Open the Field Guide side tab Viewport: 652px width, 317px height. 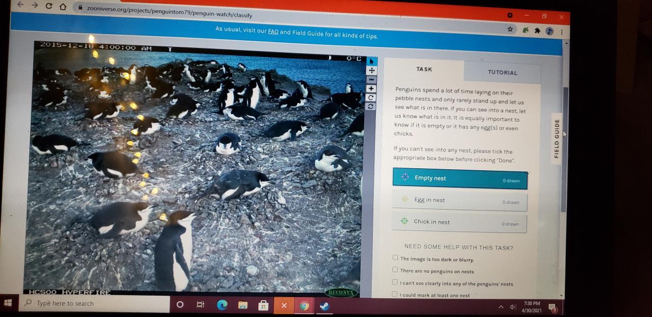(557, 138)
